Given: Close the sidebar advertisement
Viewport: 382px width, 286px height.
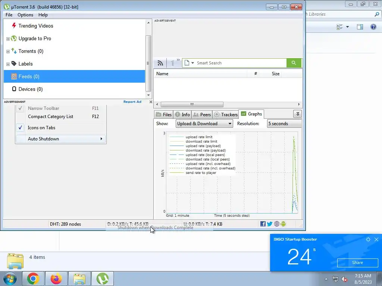Looking at the screenshot, I should [151, 102].
